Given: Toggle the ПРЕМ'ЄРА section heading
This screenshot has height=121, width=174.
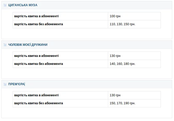Looking at the screenshot, I should 16,84.
